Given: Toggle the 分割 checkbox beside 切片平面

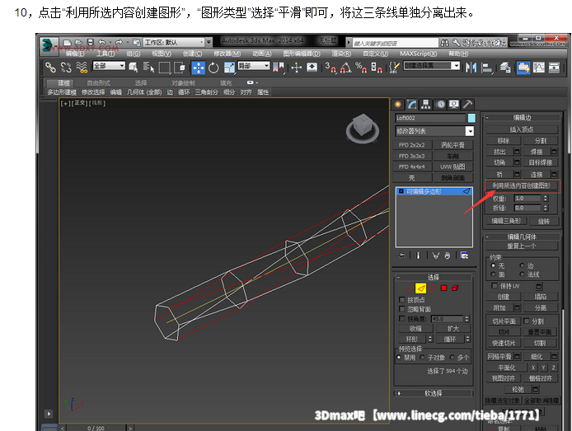Looking at the screenshot, I should (526, 321).
